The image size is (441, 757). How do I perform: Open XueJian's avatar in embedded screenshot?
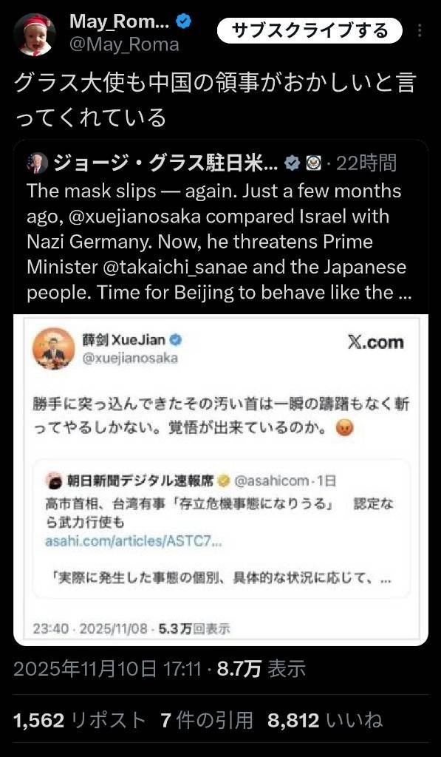tap(54, 349)
